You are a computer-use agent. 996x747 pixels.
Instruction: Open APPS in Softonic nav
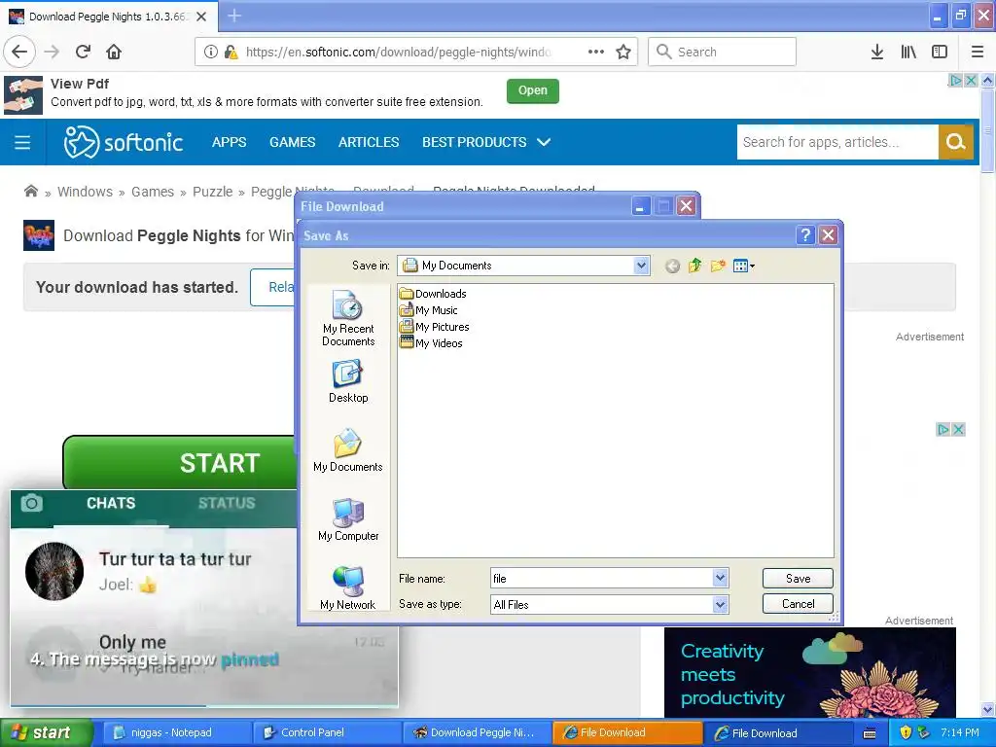point(230,142)
